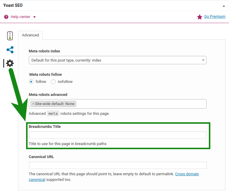The image size is (229, 193).
Task: Select the follow radio button
Action: point(31,82)
